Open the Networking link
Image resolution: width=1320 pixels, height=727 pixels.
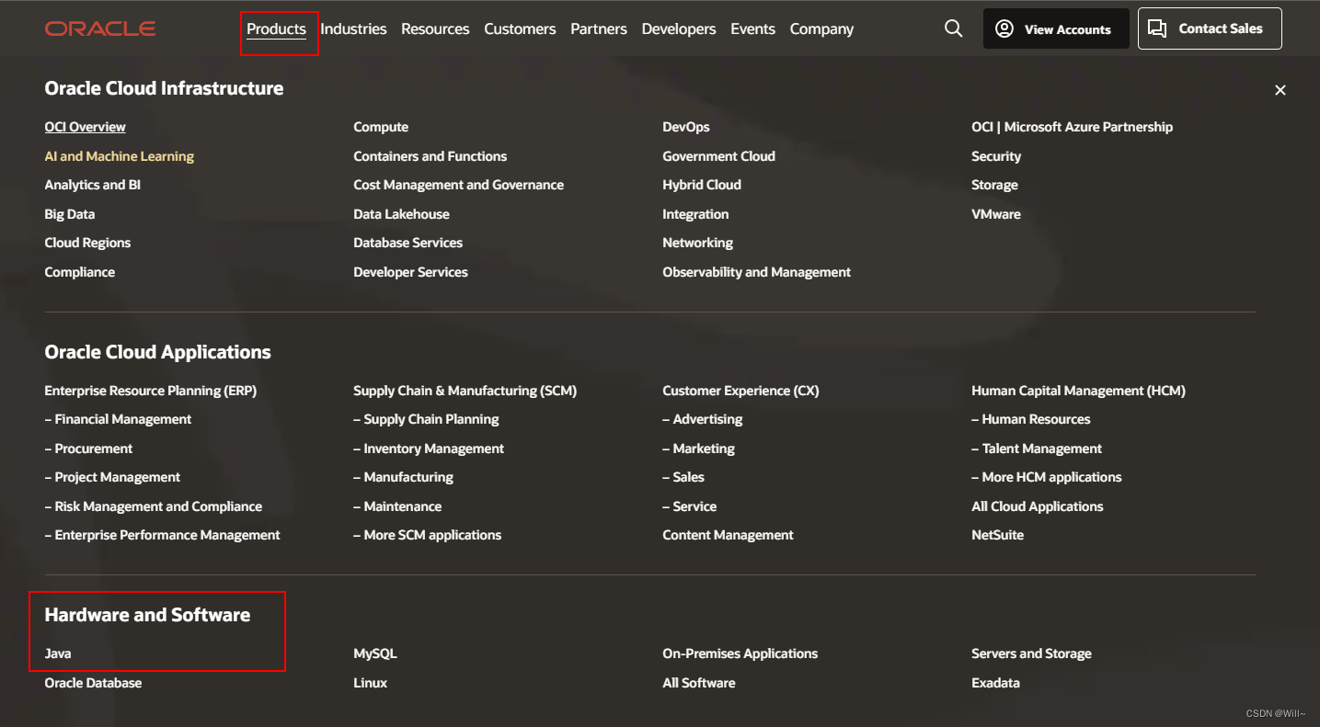[x=698, y=243]
